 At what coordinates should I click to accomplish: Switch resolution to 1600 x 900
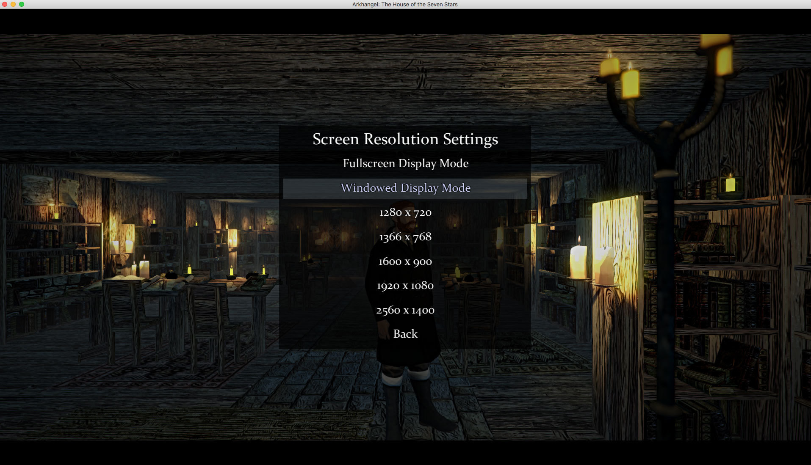click(x=405, y=261)
